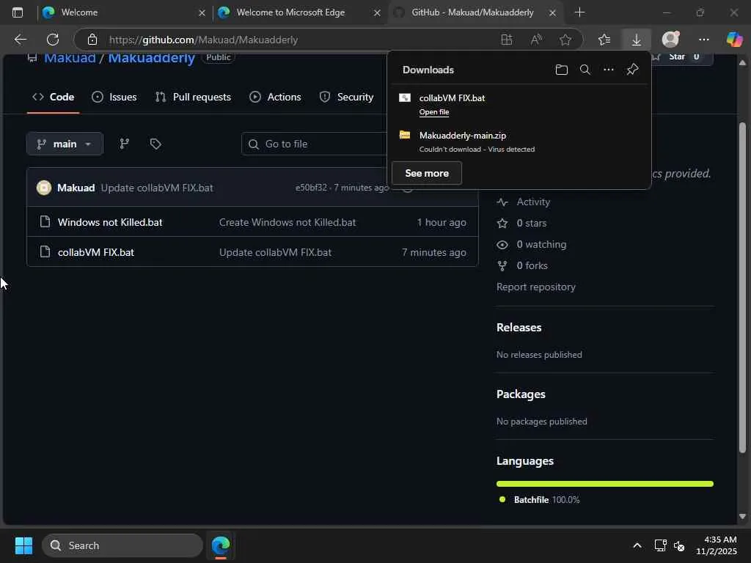This screenshot has height=563, width=751.
Task: Open muted volume tray icon
Action: point(679,545)
